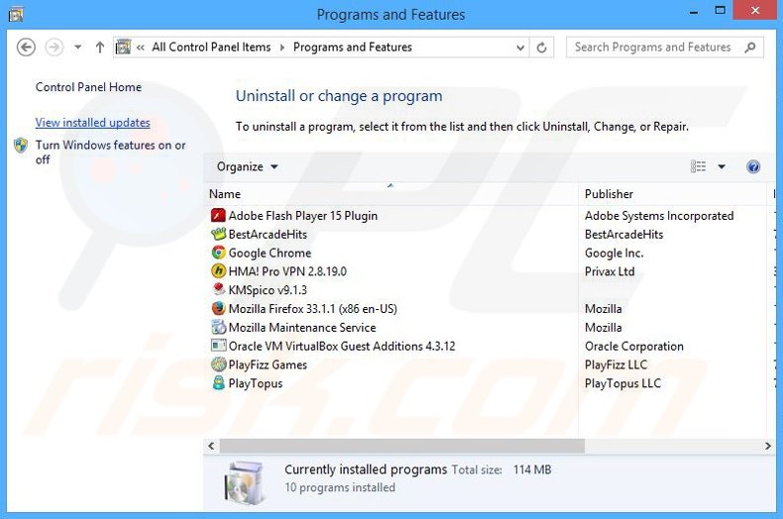The width and height of the screenshot is (783, 519).
Task: Click the scroll right arrow
Action: coord(768,446)
